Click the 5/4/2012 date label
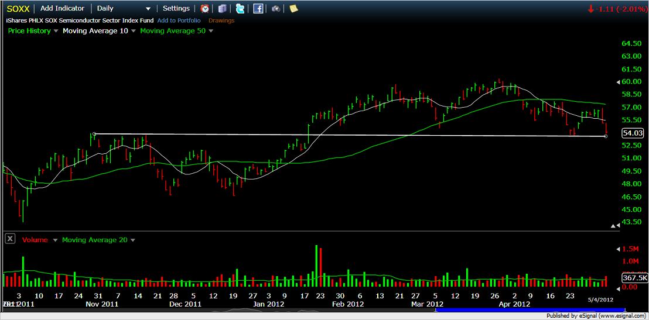The height and width of the screenshot is (320, 649). [601, 300]
